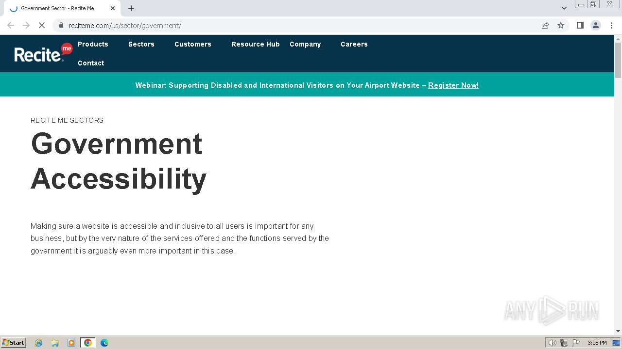Select the Chrome taskbar icon

(88, 343)
